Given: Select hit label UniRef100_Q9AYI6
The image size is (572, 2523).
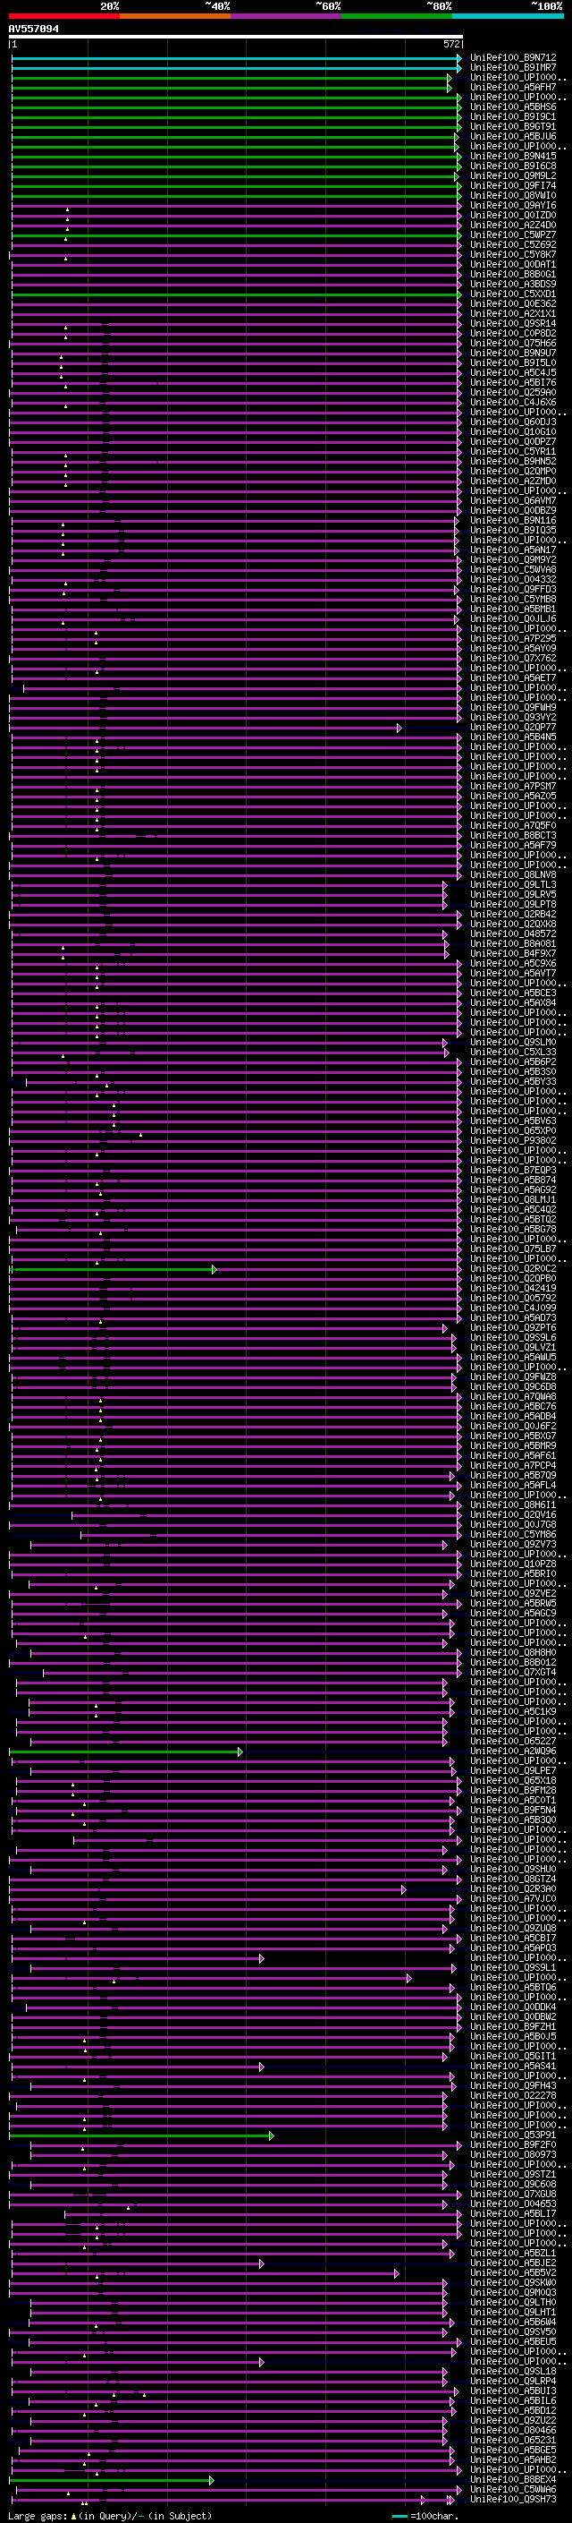Looking at the screenshot, I should pyautogui.click(x=513, y=206).
